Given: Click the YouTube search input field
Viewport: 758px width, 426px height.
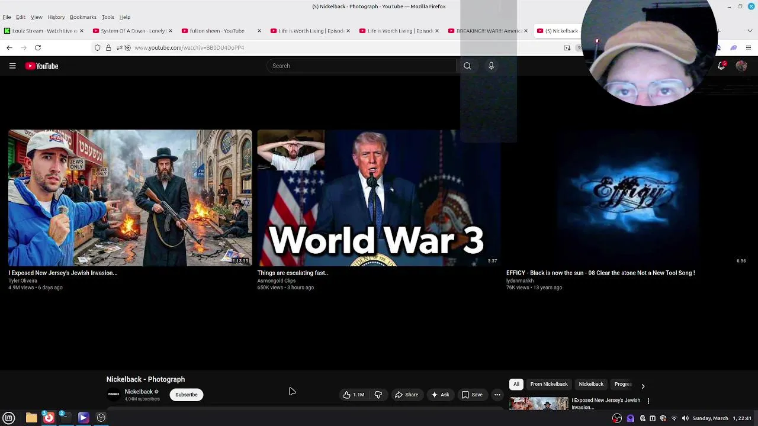Looking at the screenshot, I should pos(362,66).
